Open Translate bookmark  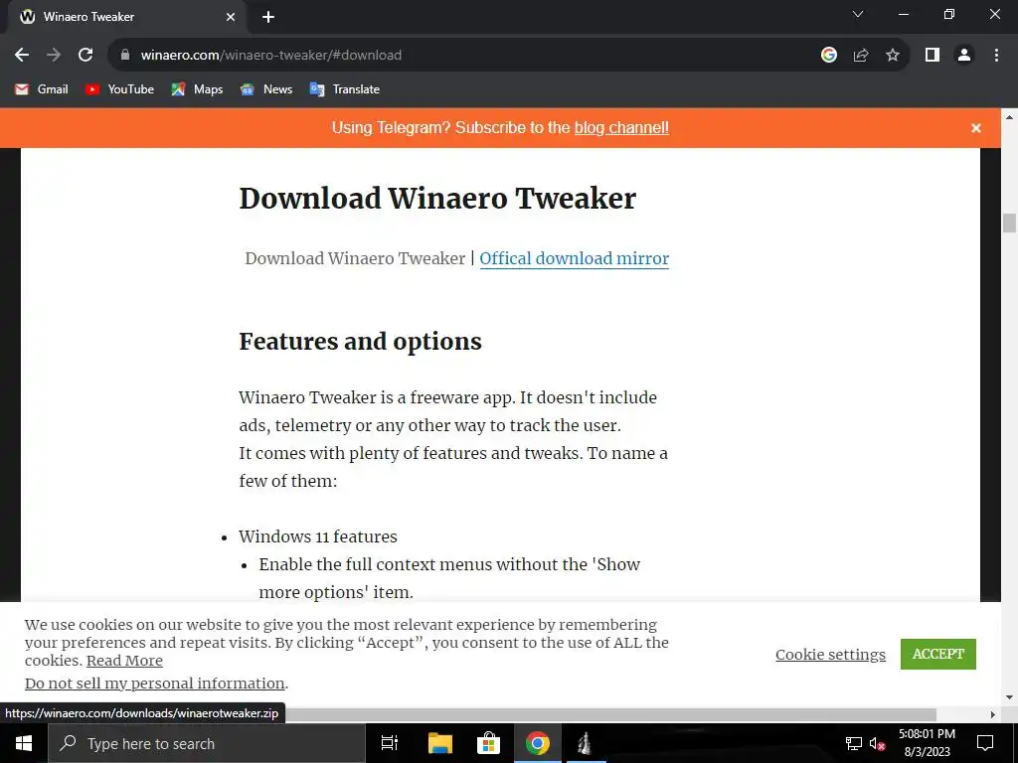point(345,89)
